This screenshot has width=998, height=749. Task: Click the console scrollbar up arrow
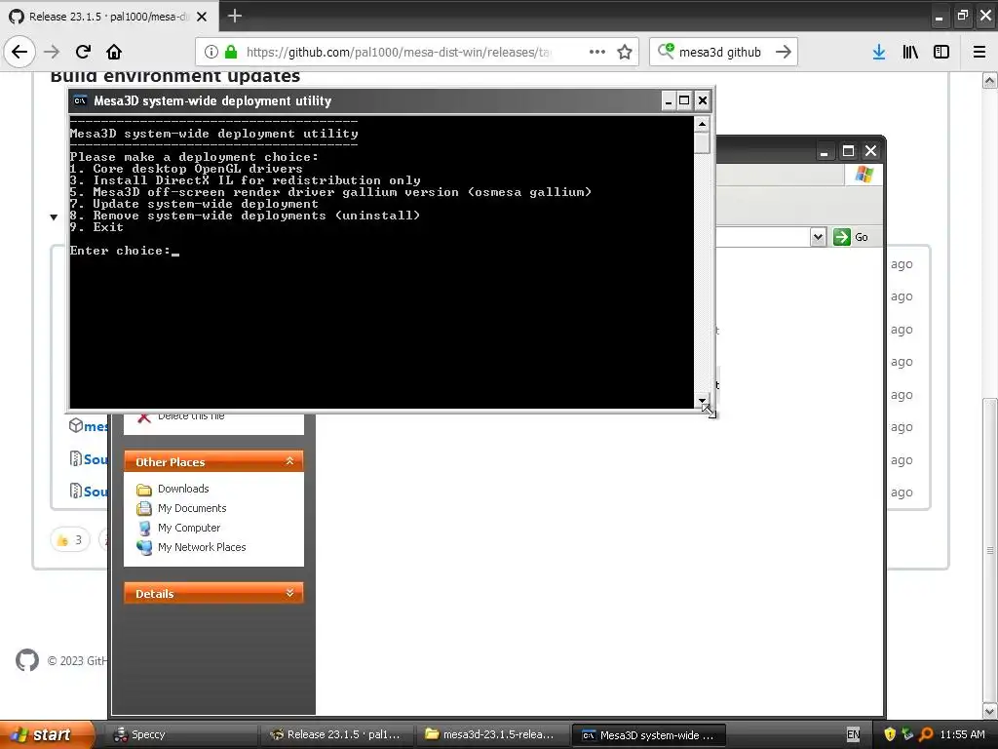[x=702, y=124]
